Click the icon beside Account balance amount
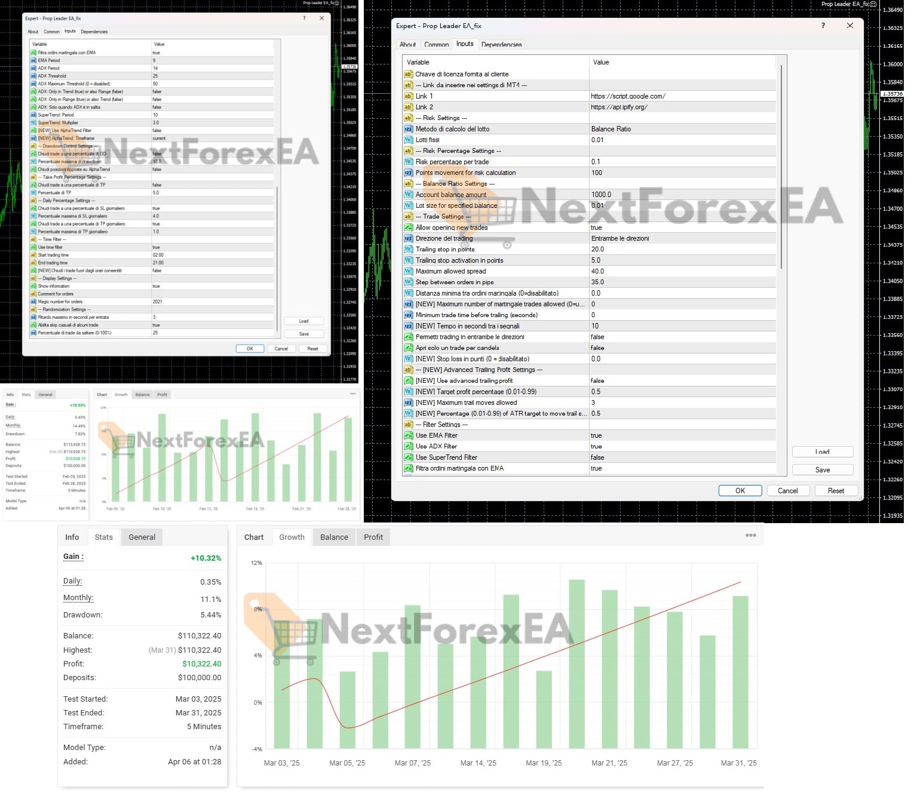Screen dimensions: 914x796 coord(409,195)
